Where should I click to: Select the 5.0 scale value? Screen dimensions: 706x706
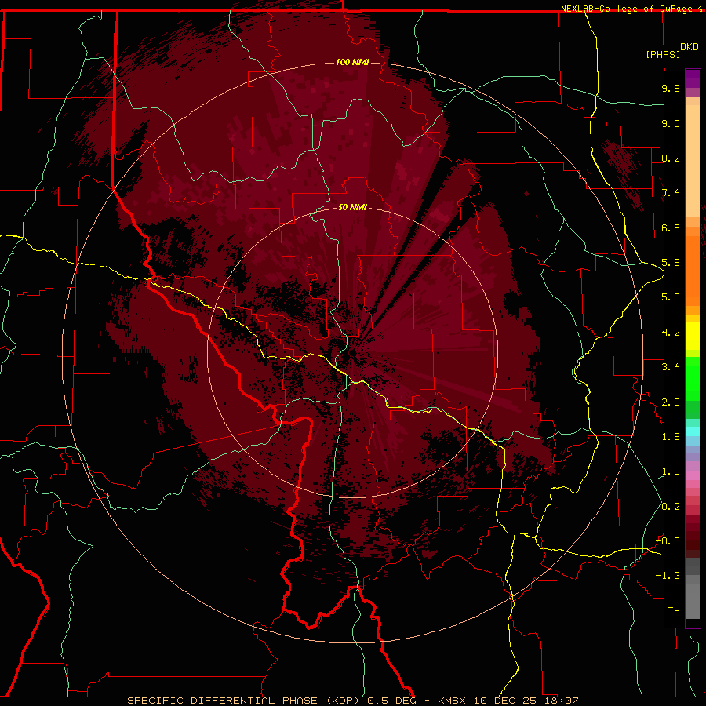click(671, 297)
